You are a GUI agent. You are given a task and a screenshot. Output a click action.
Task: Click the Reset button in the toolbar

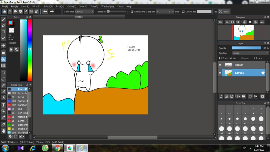(x=224, y=12)
